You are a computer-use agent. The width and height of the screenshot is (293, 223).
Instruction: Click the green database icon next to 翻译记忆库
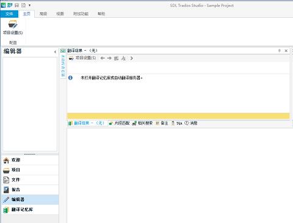(x=6, y=210)
